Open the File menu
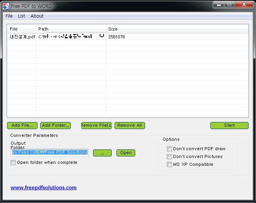 (x=9, y=16)
